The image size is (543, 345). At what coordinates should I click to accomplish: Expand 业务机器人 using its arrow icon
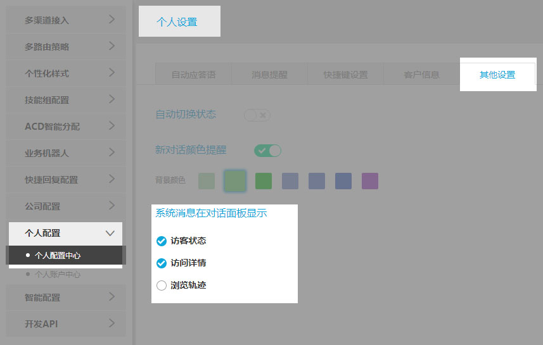(x=112, y=153)
